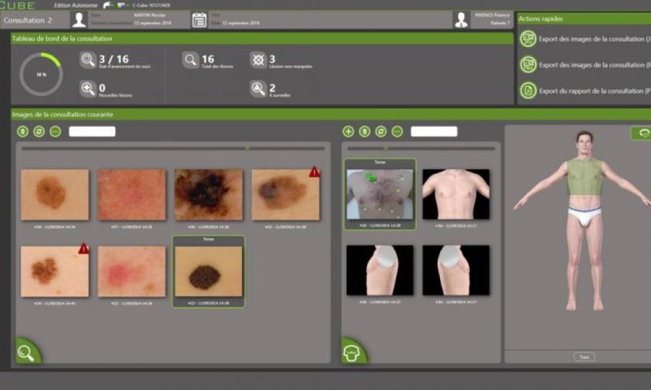Click the 18 % circular progress ring
This screenshot has height=390, width=651.
pyautogui.click(x=41, y=75)
